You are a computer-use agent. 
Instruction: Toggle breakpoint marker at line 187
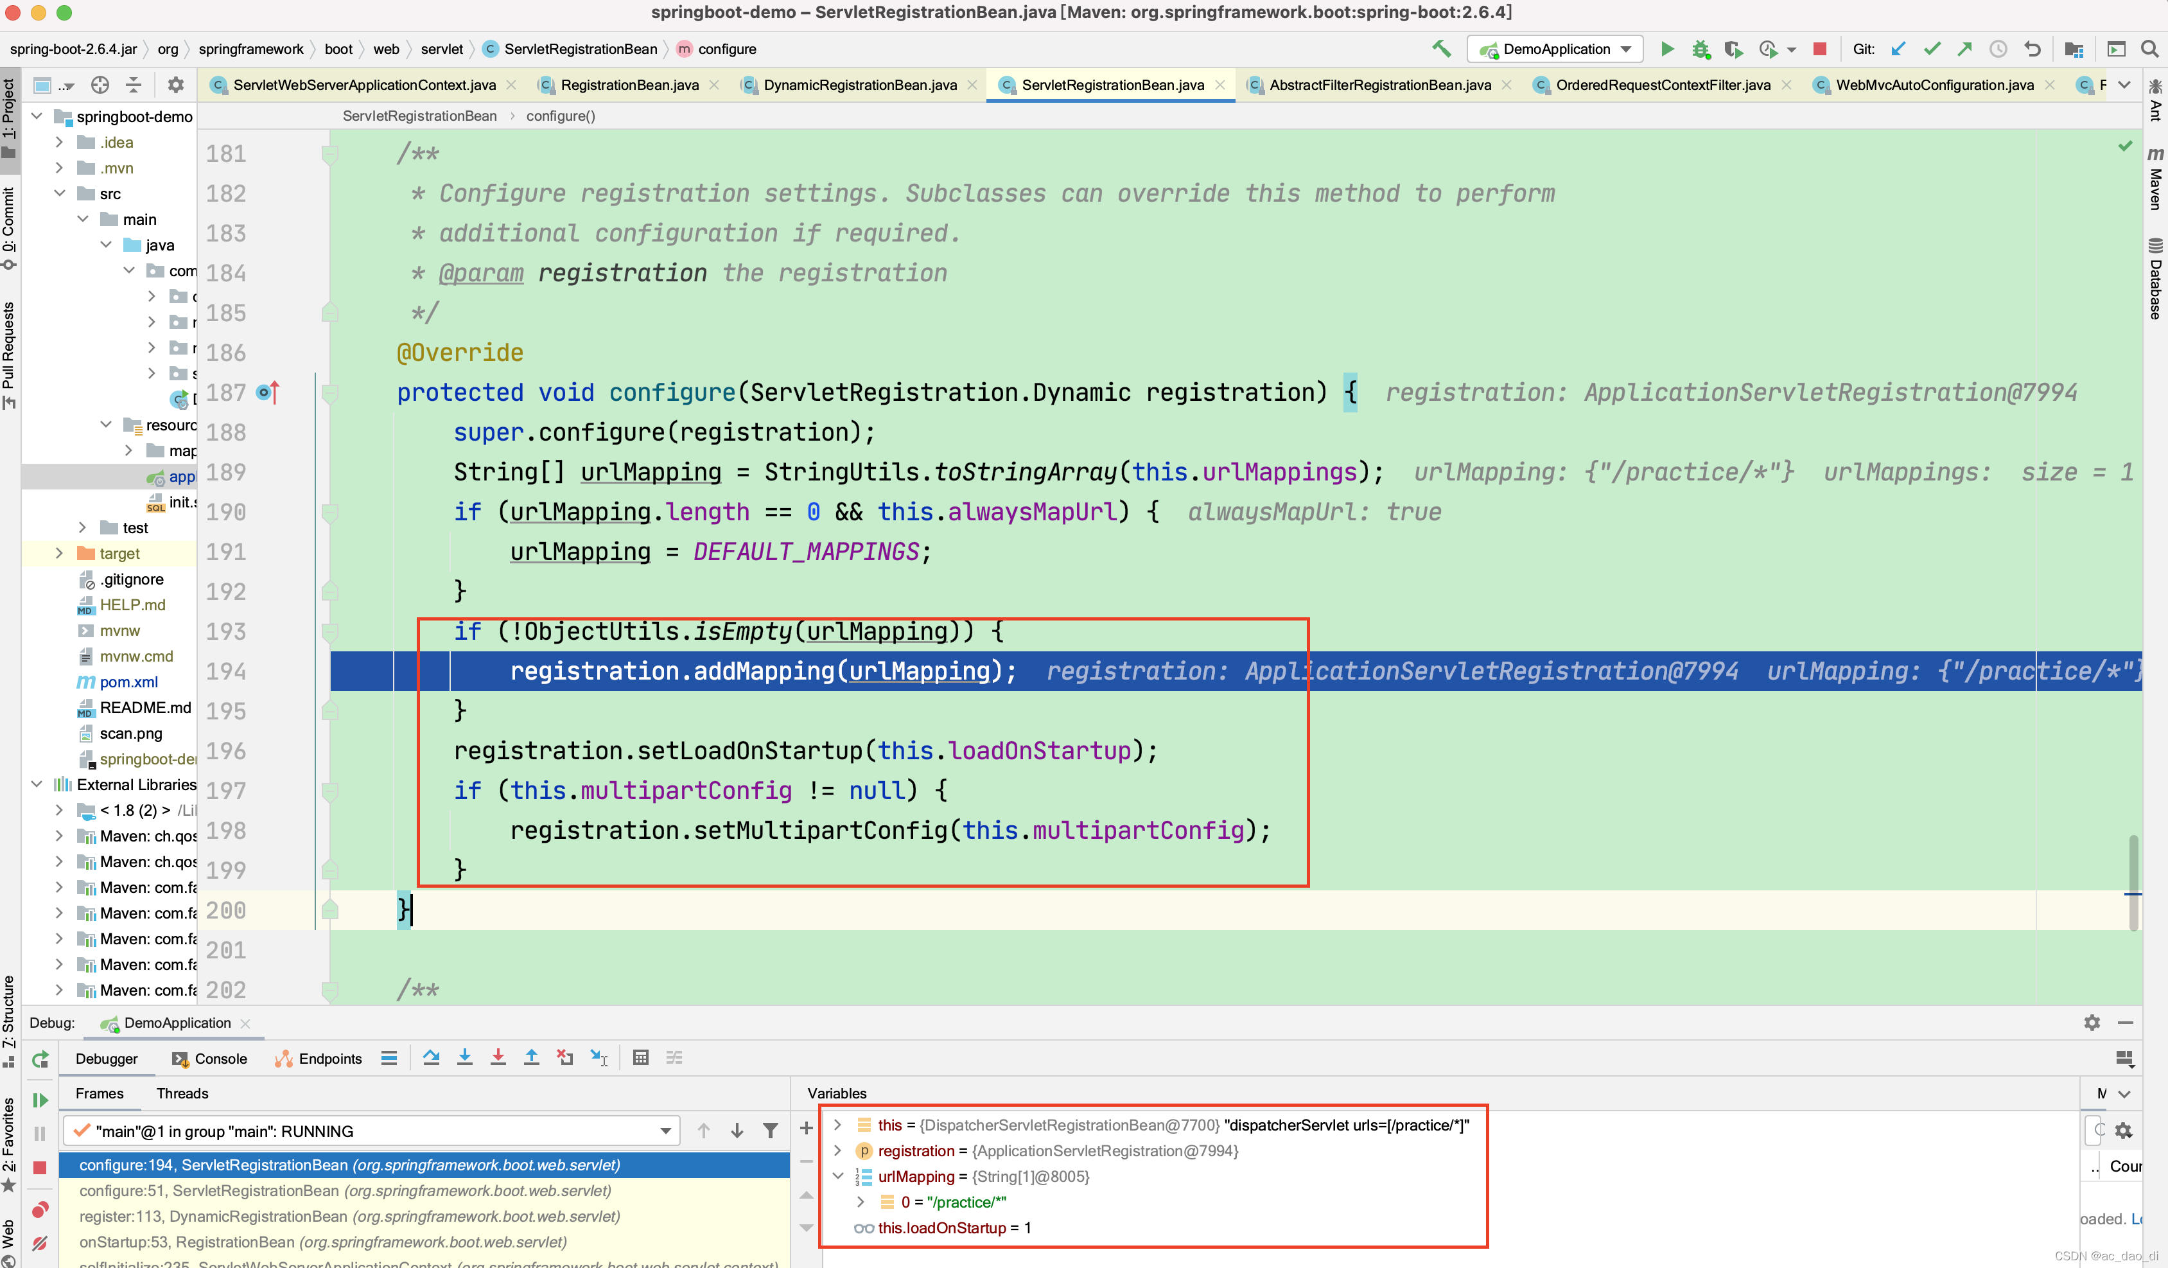point(267,392)
